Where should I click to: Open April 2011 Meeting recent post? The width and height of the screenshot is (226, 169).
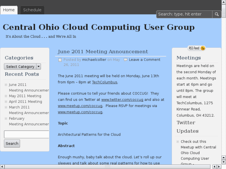pos(25,101)
